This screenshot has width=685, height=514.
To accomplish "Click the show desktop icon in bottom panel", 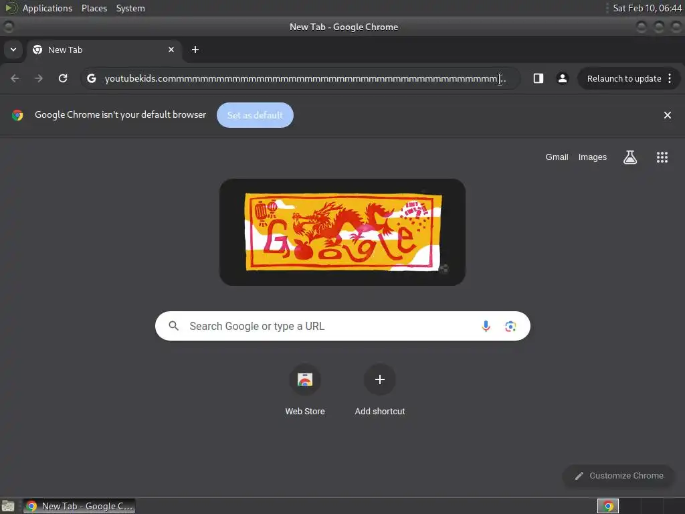I will click(x=8, y=506).
